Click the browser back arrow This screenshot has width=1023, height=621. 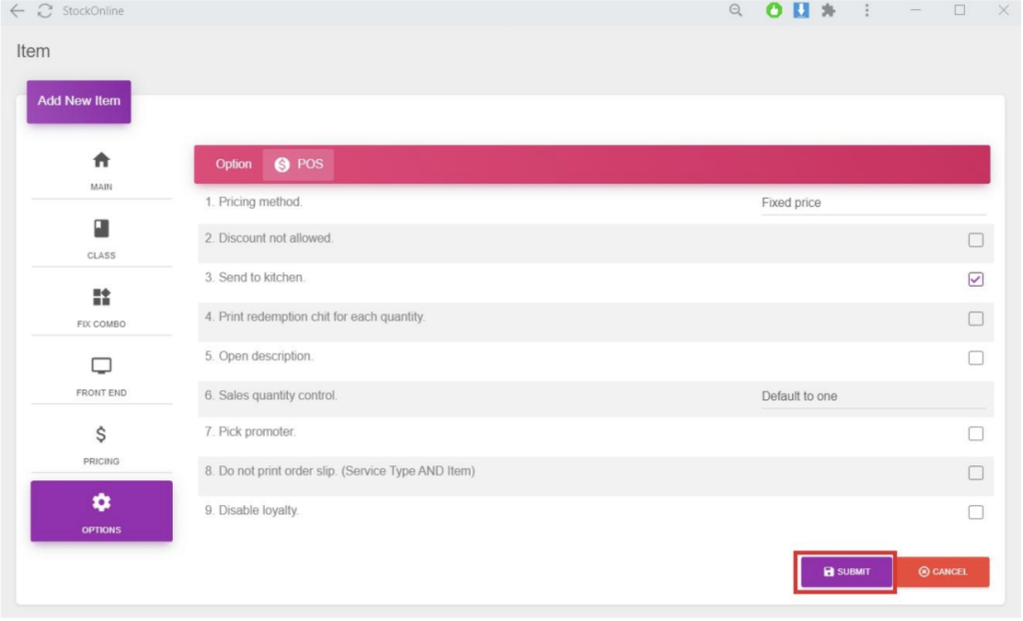tap(17, 11)
